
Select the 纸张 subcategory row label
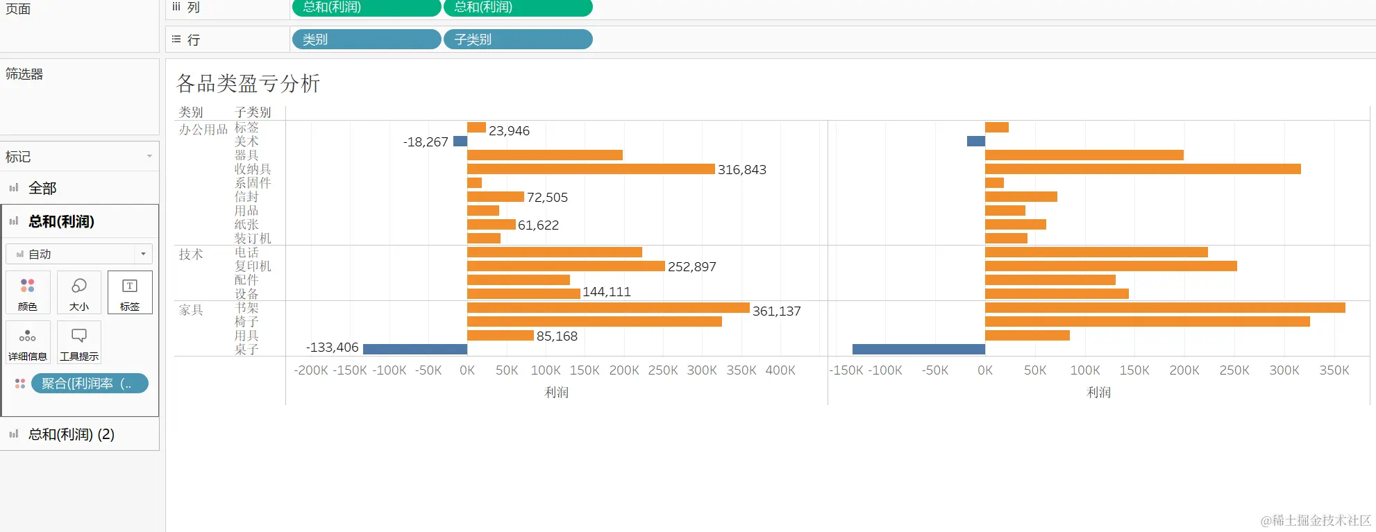pyautogui.click(x=246, y=225)
